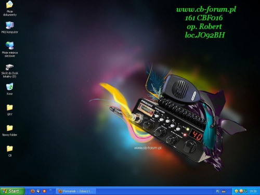The width and height of the screenshot is (260, 195).
Task: Select the Mój komputer icon
Action: click(10, 28)
